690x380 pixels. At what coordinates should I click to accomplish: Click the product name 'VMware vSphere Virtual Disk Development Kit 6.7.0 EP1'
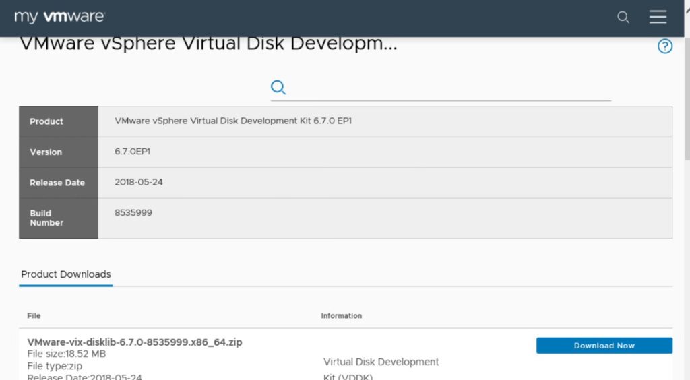click(x=233, y=121)
